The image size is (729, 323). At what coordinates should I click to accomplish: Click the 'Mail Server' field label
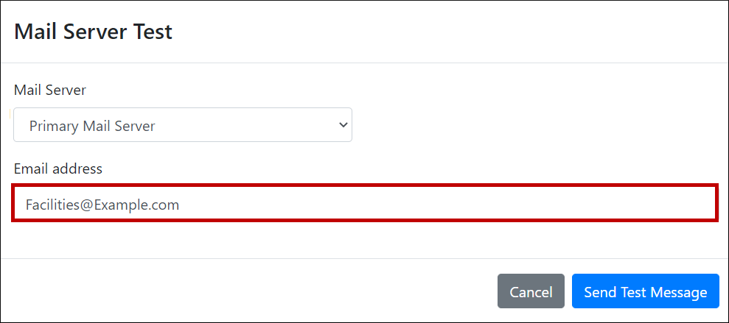[50, 90]
